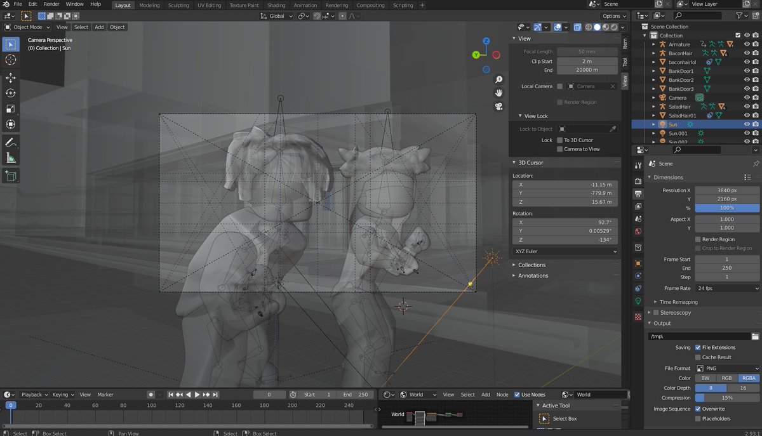The image size is (762, 436).
Task: Select the Scale tool
Action: tap(10, 109)
